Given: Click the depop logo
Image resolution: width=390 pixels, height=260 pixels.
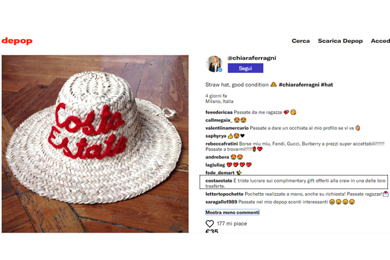Looking at the screenshot, I should coord(17,40).
